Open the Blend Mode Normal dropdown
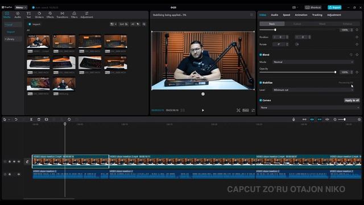This screenshot has width=364, height=205. click(x=313, y=62)
